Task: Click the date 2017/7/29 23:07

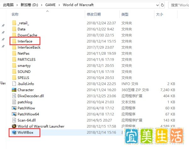Action: pos(100,47)
